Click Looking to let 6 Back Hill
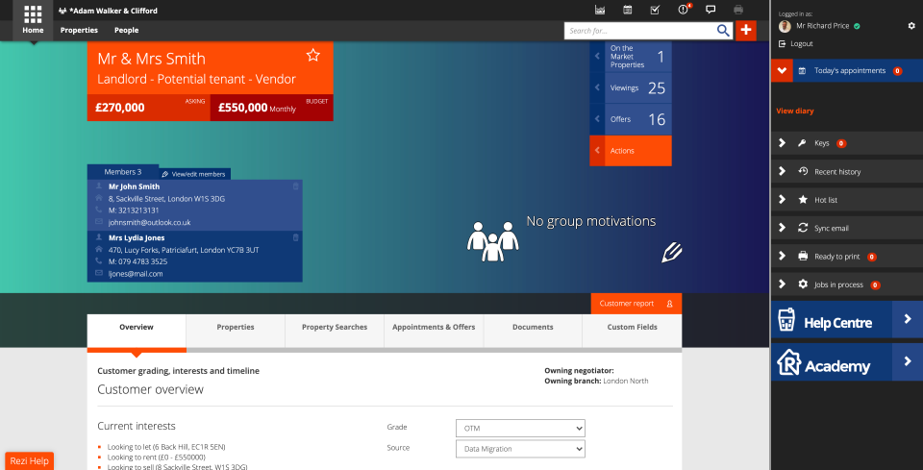Image resolution: width=923 pixels, height=470 pixels. point(166,447)
